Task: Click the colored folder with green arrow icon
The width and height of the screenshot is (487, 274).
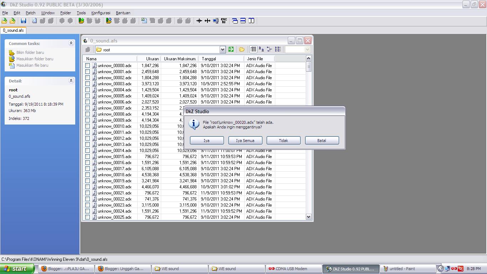Action: point(109,21)
